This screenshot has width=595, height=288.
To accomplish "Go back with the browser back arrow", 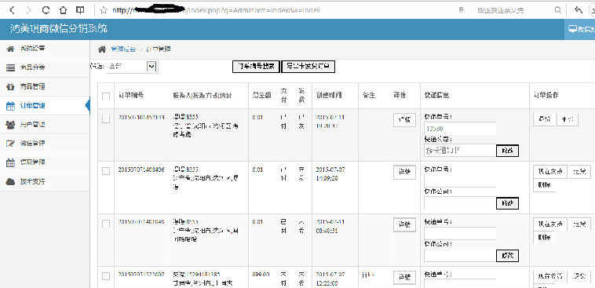I will tap(12, 10).
